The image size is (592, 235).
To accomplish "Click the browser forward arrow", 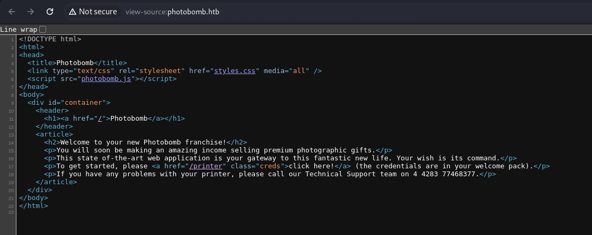I will point(31,12).
